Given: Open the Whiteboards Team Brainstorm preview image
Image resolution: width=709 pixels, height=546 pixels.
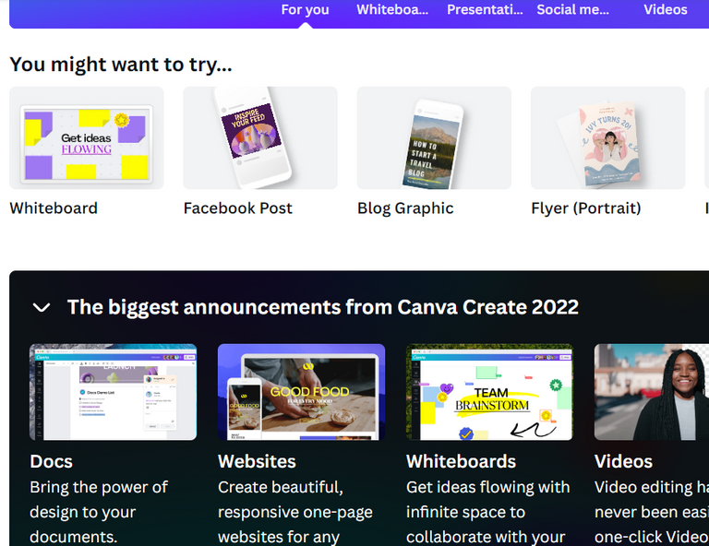Looking at the screenshot, I should coord(489,392).
